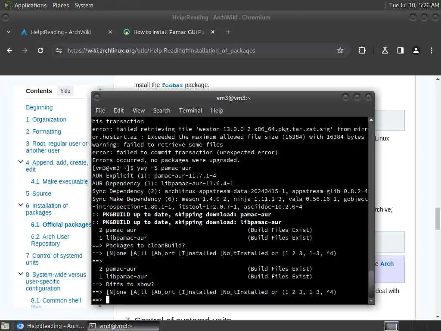The width and height of the screenshot is (441, 331).
Task: Click the browser forward arrow
Action: click(25, 50)
